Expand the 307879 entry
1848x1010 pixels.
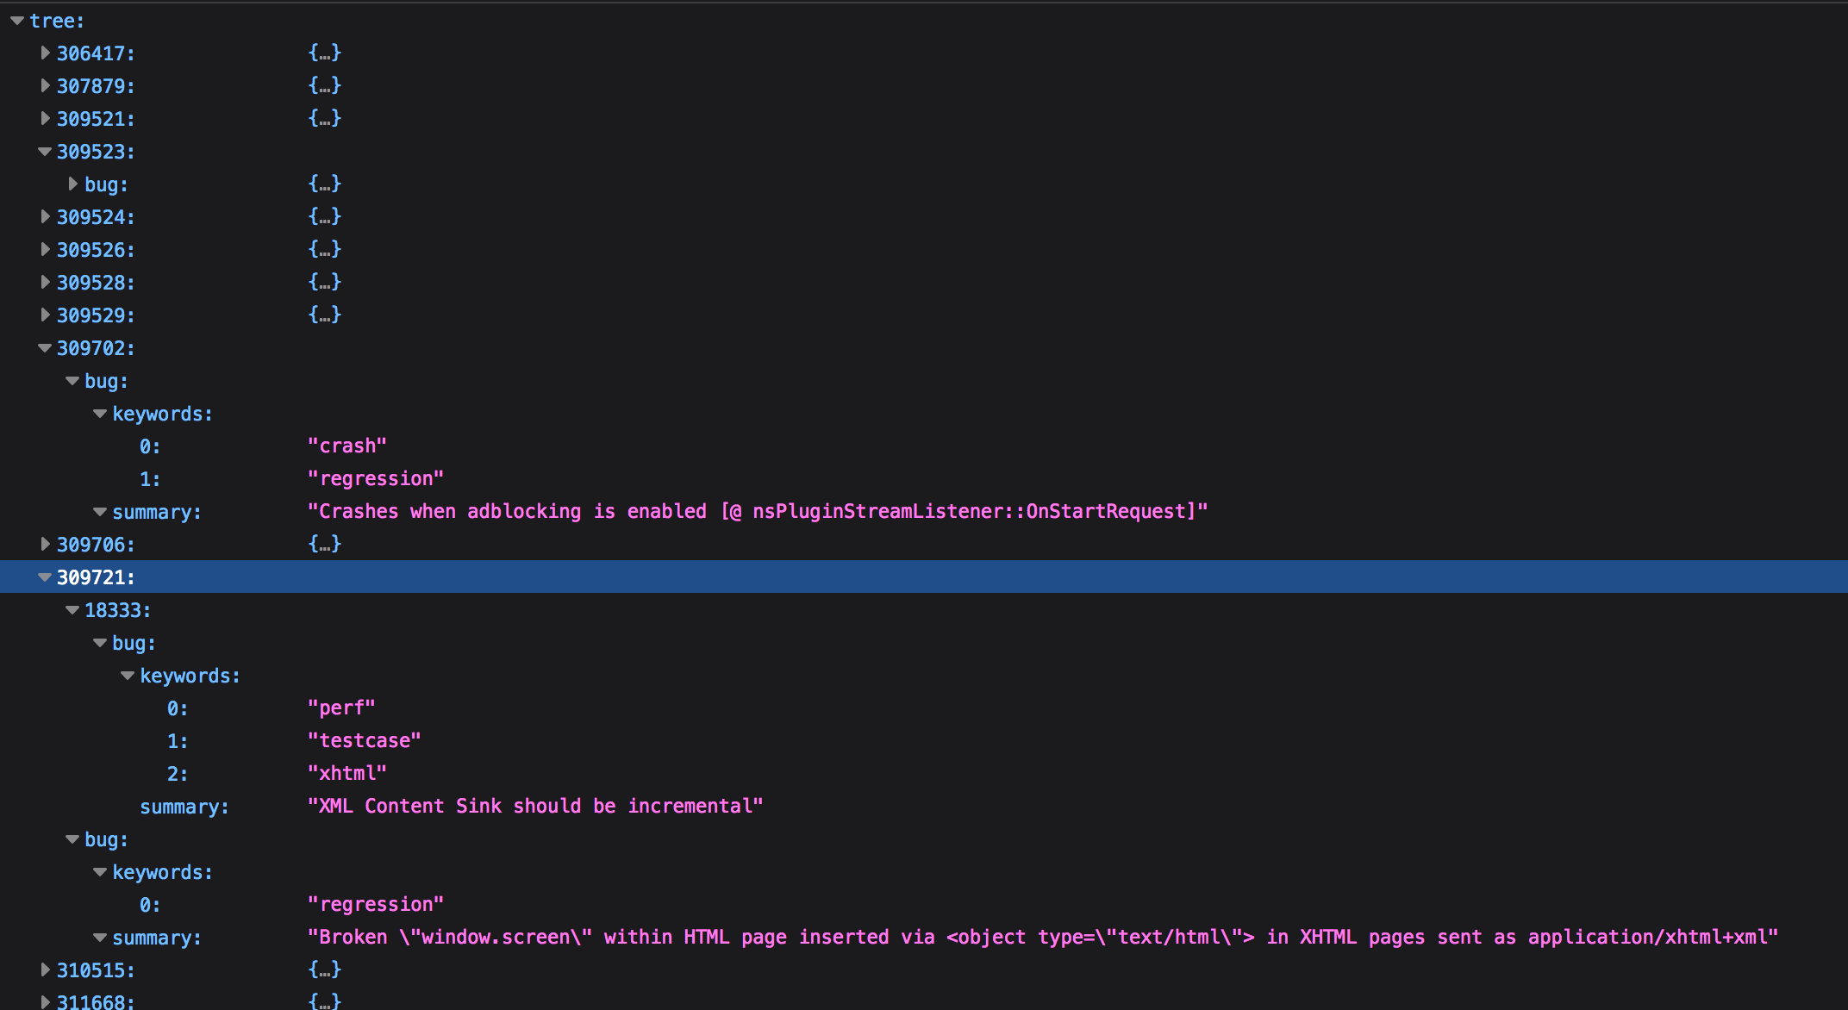click(45, 85)
